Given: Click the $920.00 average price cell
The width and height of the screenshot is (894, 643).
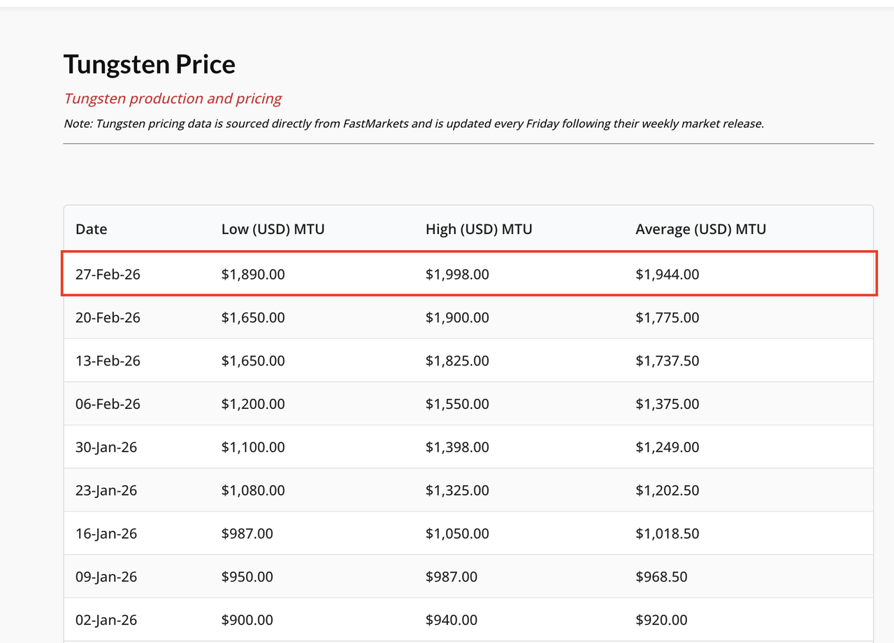Looking at the screenshot, I should pyautogui.click(x=661, y=621).
